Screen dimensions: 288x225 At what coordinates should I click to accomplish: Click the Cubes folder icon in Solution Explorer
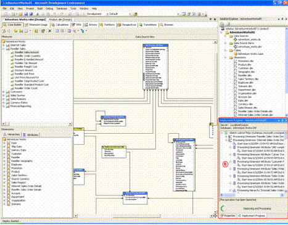click(231, 51)
